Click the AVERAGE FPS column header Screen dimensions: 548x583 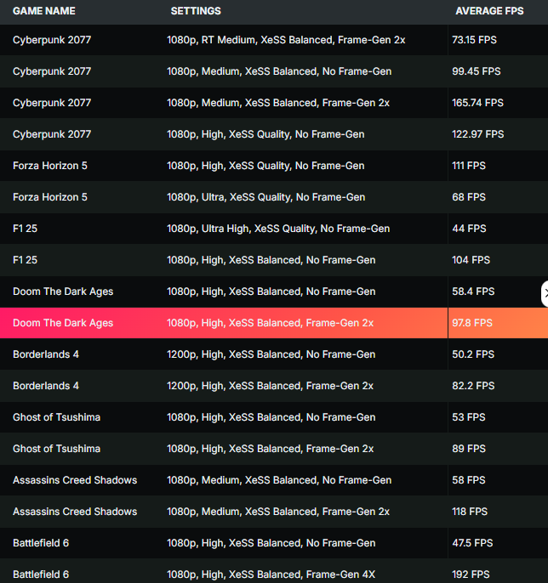pyautogui.click(x=489, y=11)
